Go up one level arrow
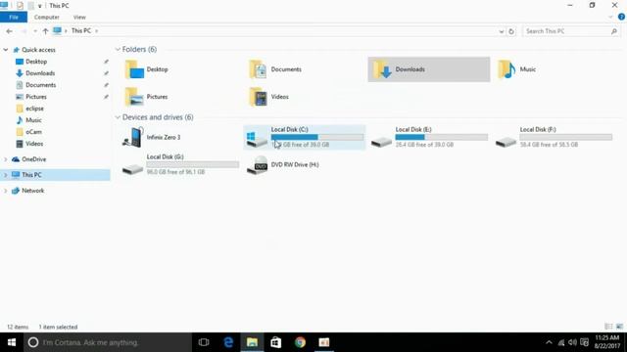The height and width of the screenshot is (352, 627). pyautogui.click(x=45, y=31)
